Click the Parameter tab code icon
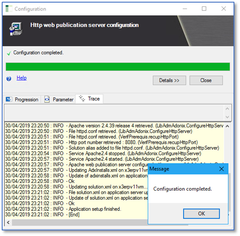Viewport: 240px width, 236px height. click(x=47, y=99)
